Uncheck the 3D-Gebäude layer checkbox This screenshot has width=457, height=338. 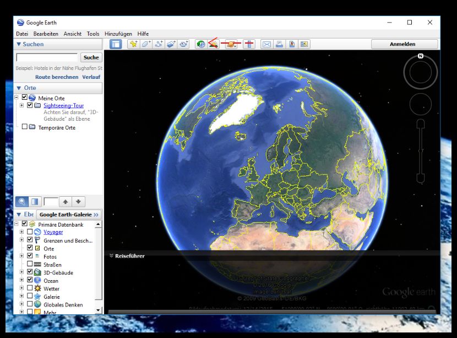(x=30, y=272)
